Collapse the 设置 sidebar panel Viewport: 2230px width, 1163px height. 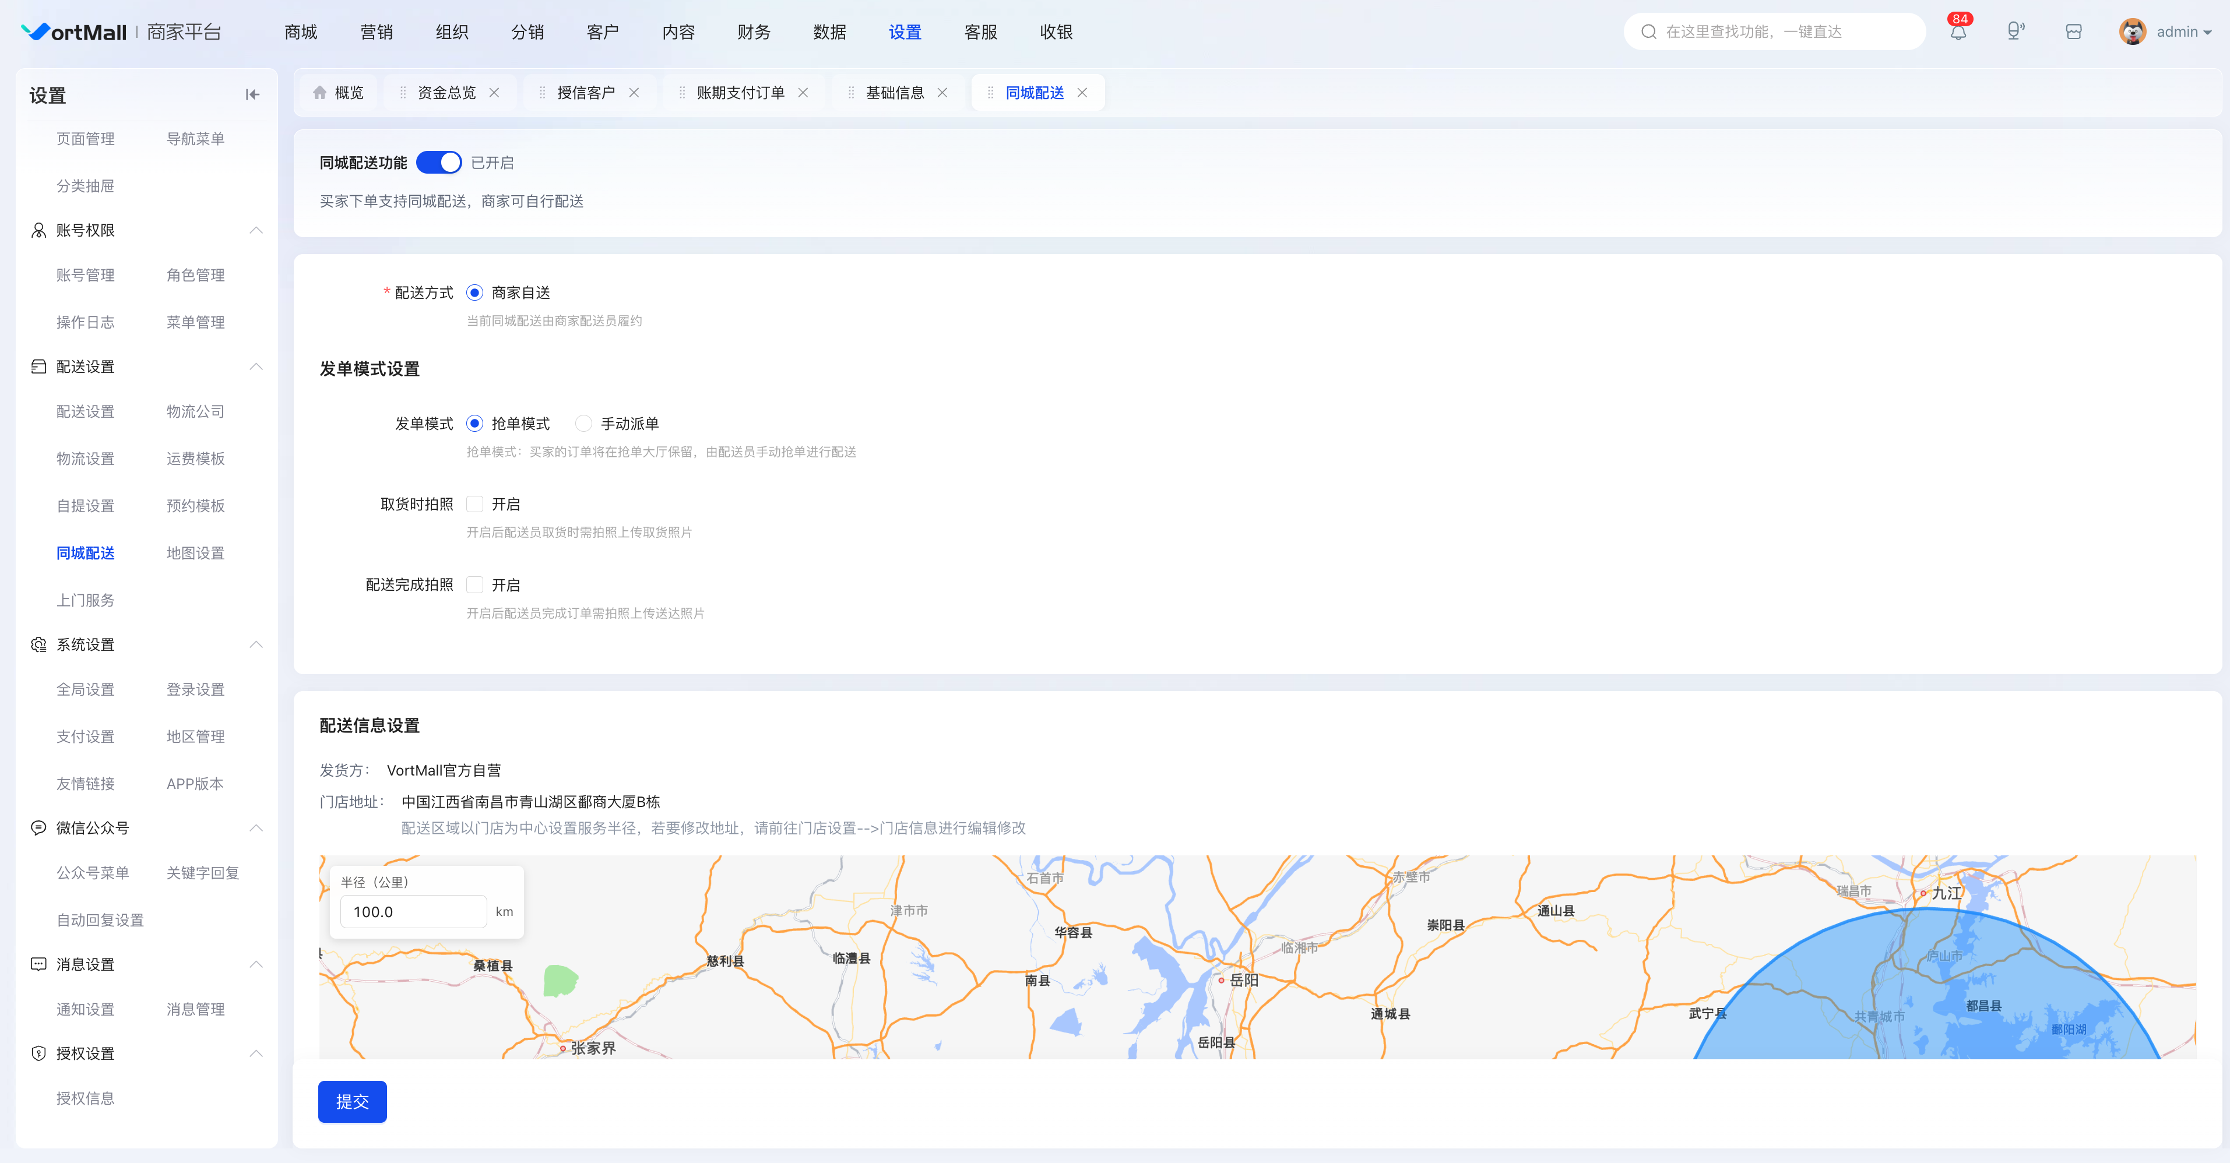[252, 94]
